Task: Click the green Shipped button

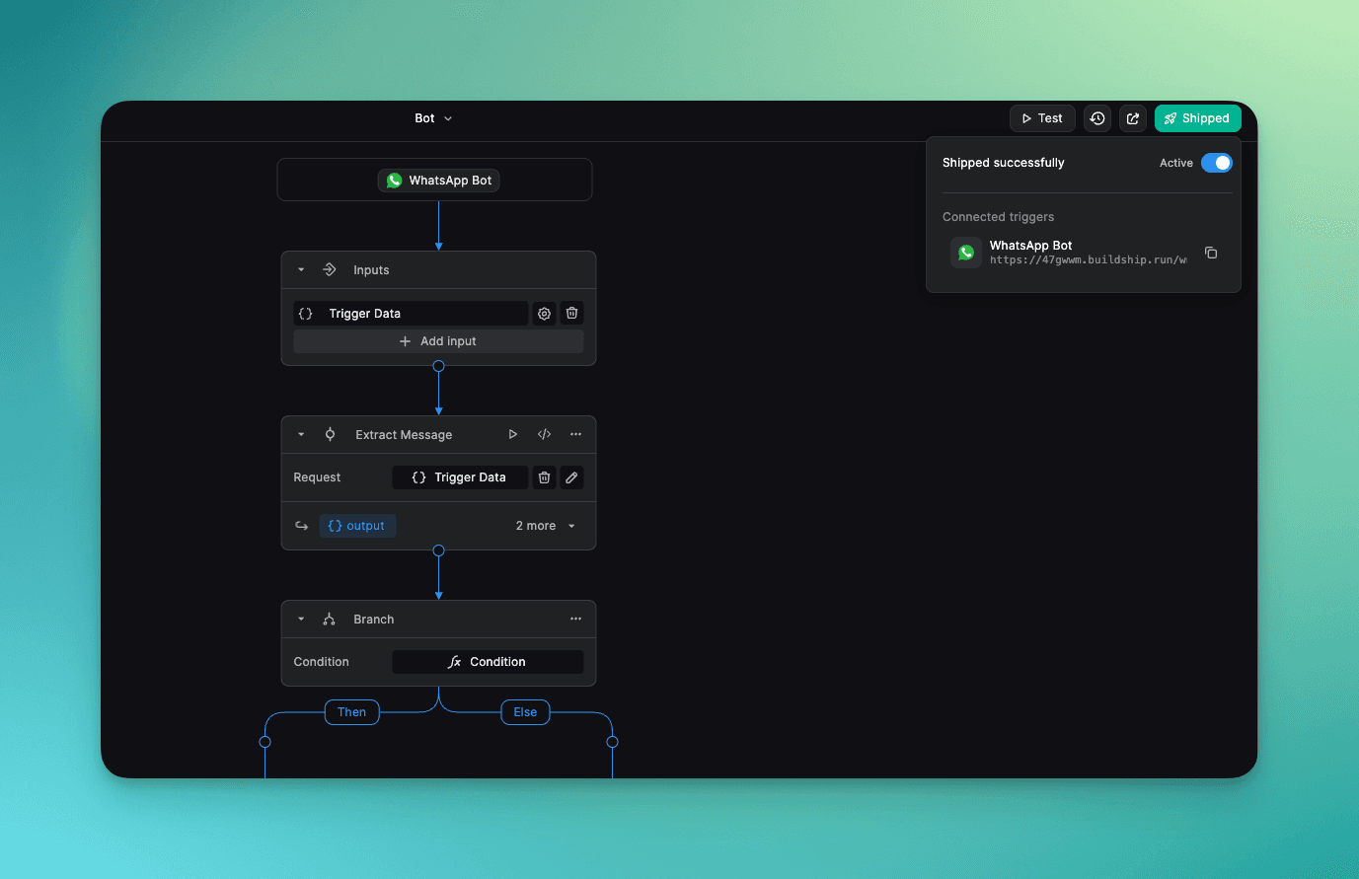Action: pyautogui.click(x=1197, y=118)
